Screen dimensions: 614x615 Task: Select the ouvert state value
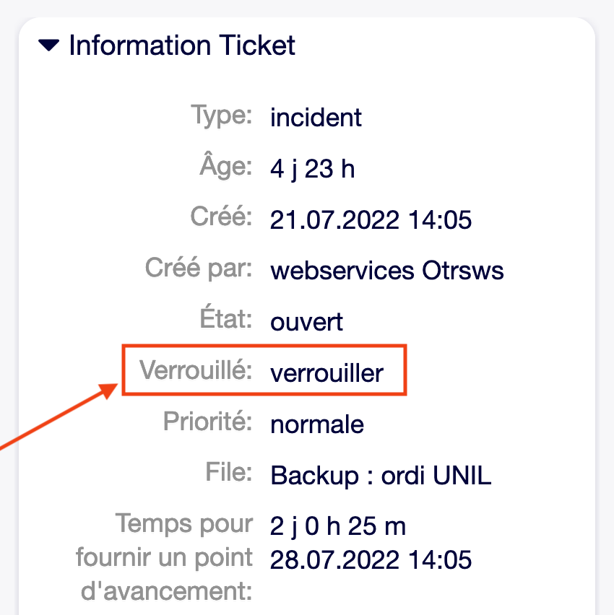(307, 322)
